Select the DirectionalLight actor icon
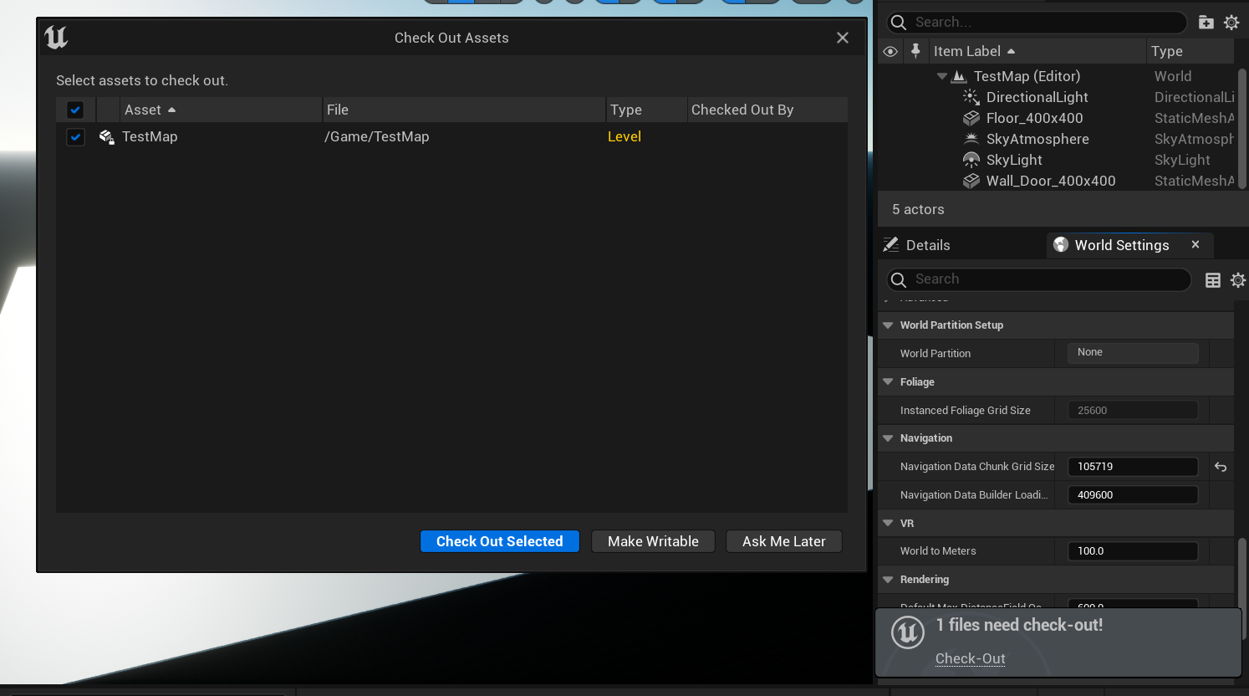Viewport: 1249px width, 696px height. pyautogui.click(x=971, y=97)
